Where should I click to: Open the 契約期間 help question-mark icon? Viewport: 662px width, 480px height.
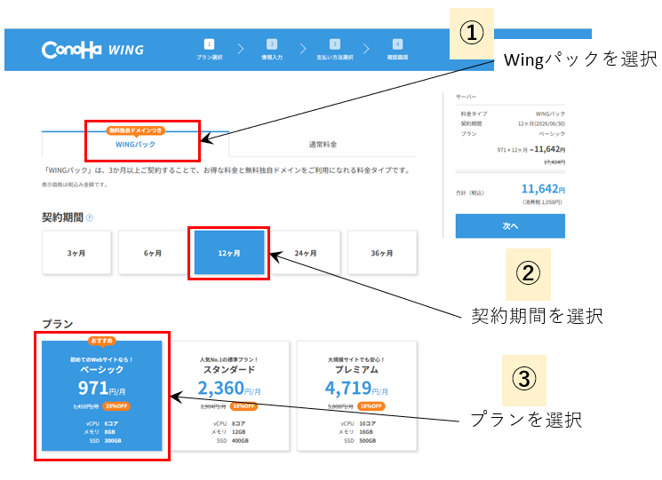(x=90, y=218)
